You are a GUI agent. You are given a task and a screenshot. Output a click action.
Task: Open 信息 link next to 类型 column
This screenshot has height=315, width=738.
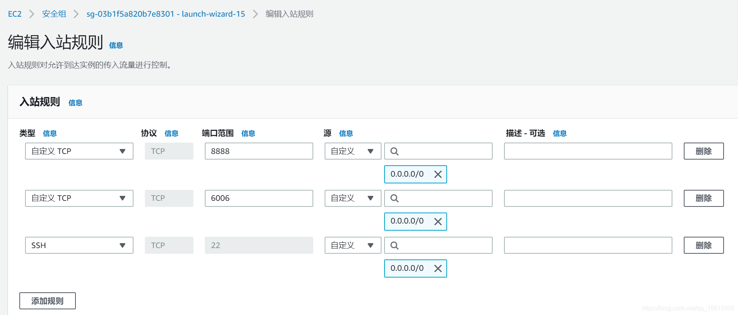click(50, 133)
